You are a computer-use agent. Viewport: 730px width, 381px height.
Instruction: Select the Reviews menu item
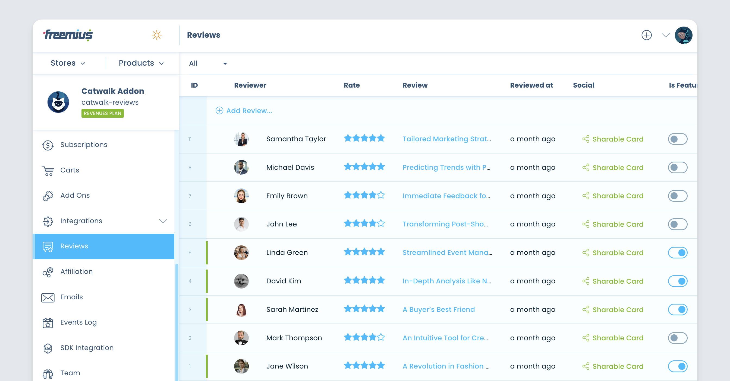pyautogui.click(x=104, y=246)
